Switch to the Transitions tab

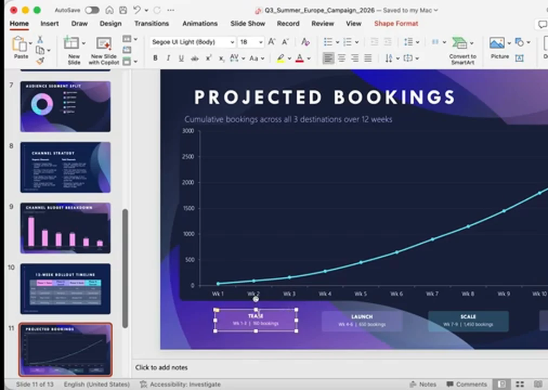click(x=152, y=24)
